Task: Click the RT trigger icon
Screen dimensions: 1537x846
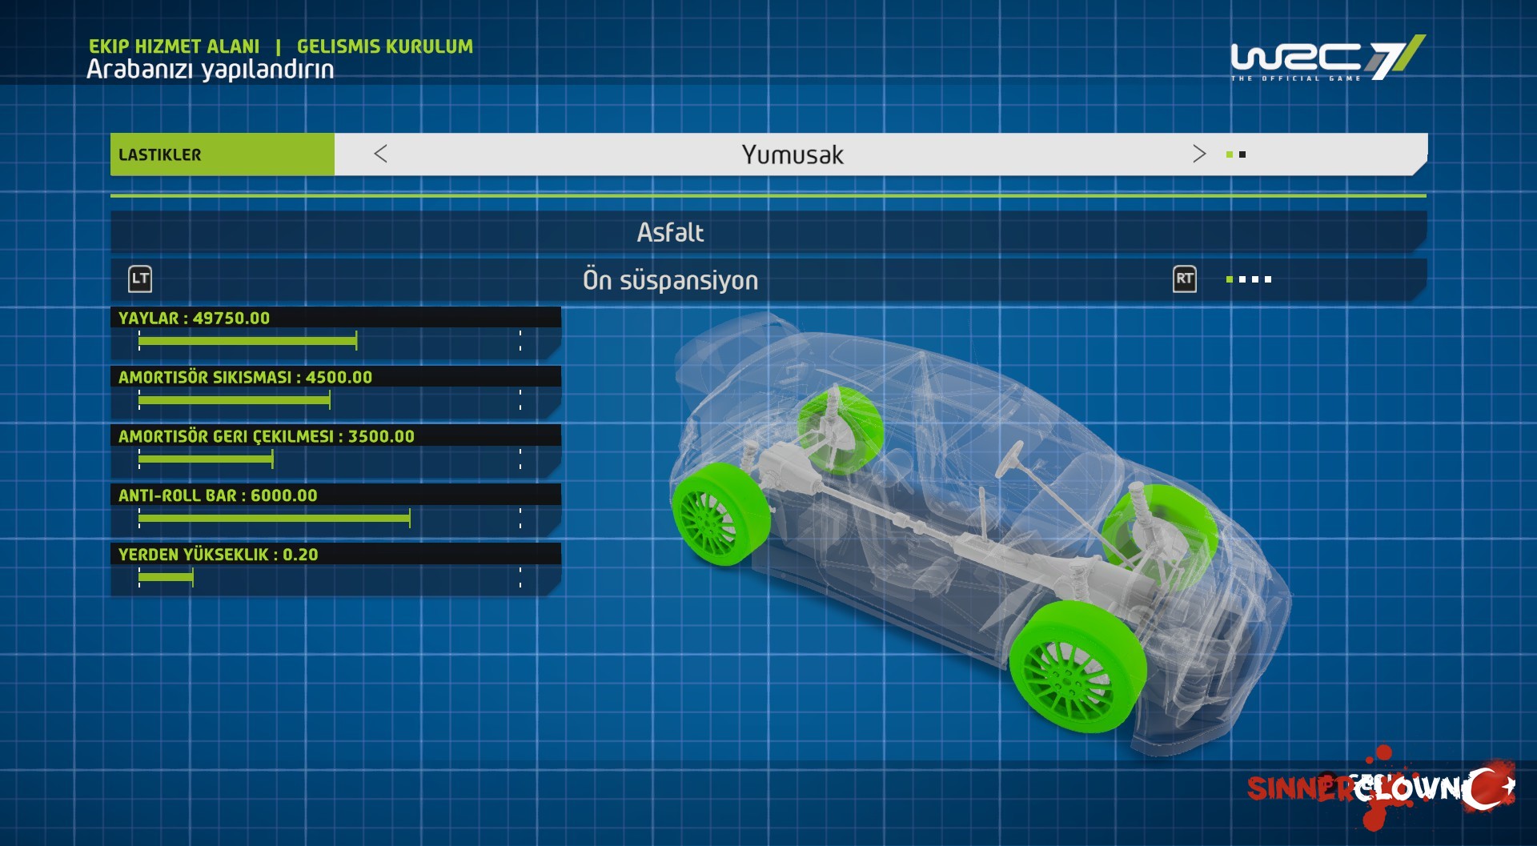Action: pos(1185,279)
